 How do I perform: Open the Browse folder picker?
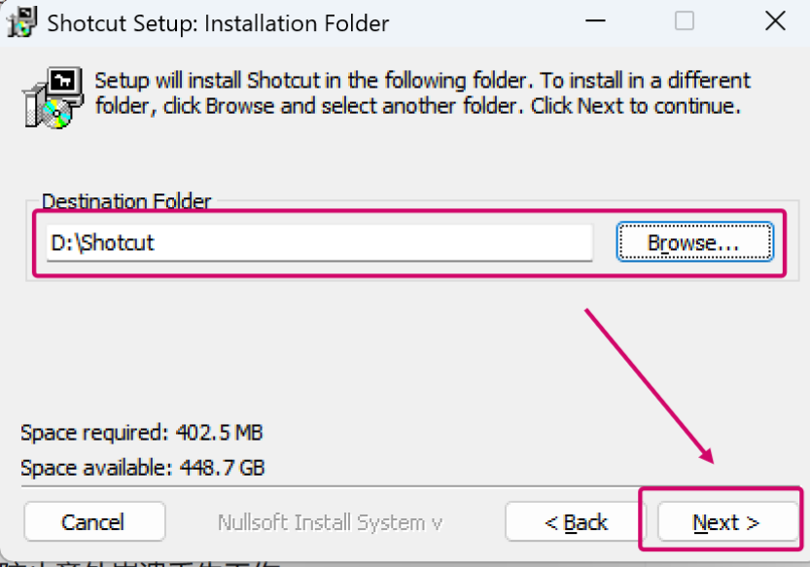pyautogui.click(x=693, y=243)
